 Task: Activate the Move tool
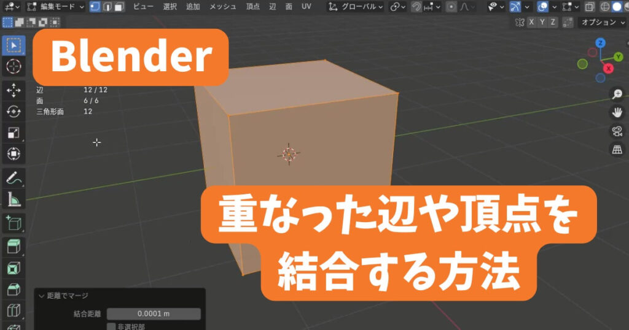tap(14, 91)
